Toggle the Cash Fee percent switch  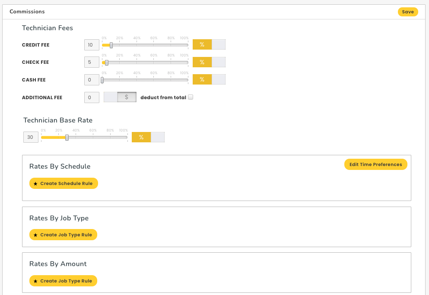[209, 80]
